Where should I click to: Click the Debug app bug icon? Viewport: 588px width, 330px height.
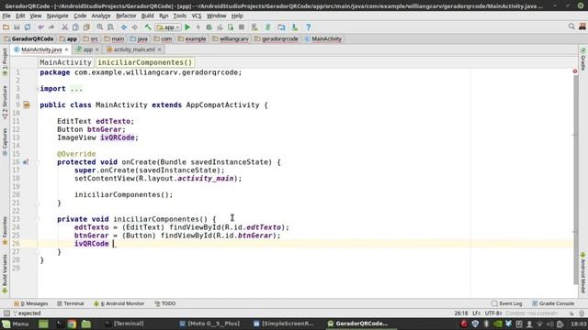[209, 27]
